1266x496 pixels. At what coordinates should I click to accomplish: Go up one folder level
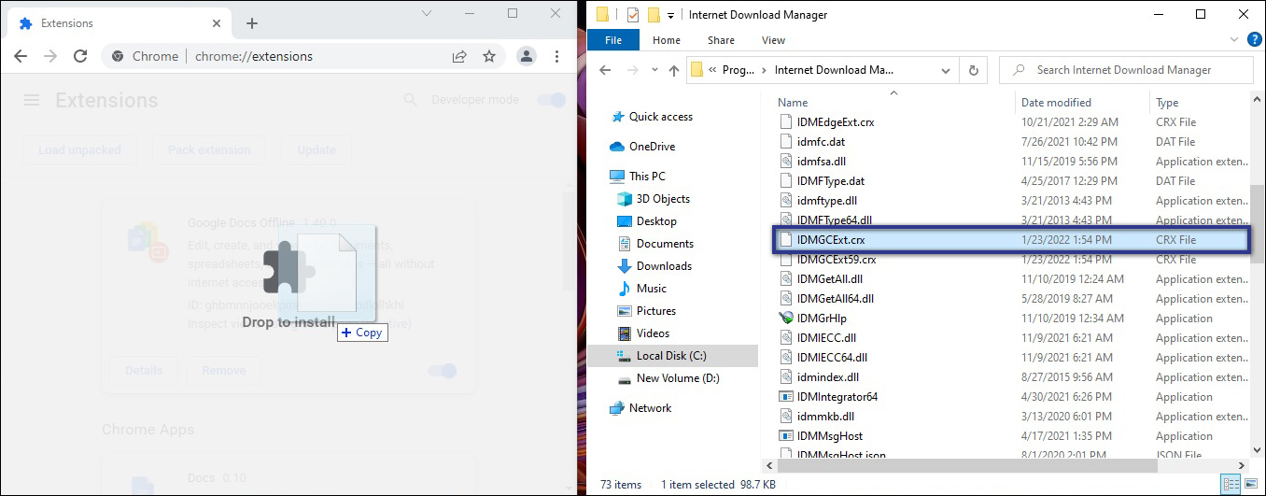click(x=674, y=70)
